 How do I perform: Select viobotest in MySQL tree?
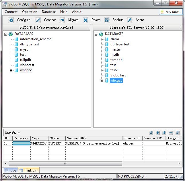[x=27, y=65]
